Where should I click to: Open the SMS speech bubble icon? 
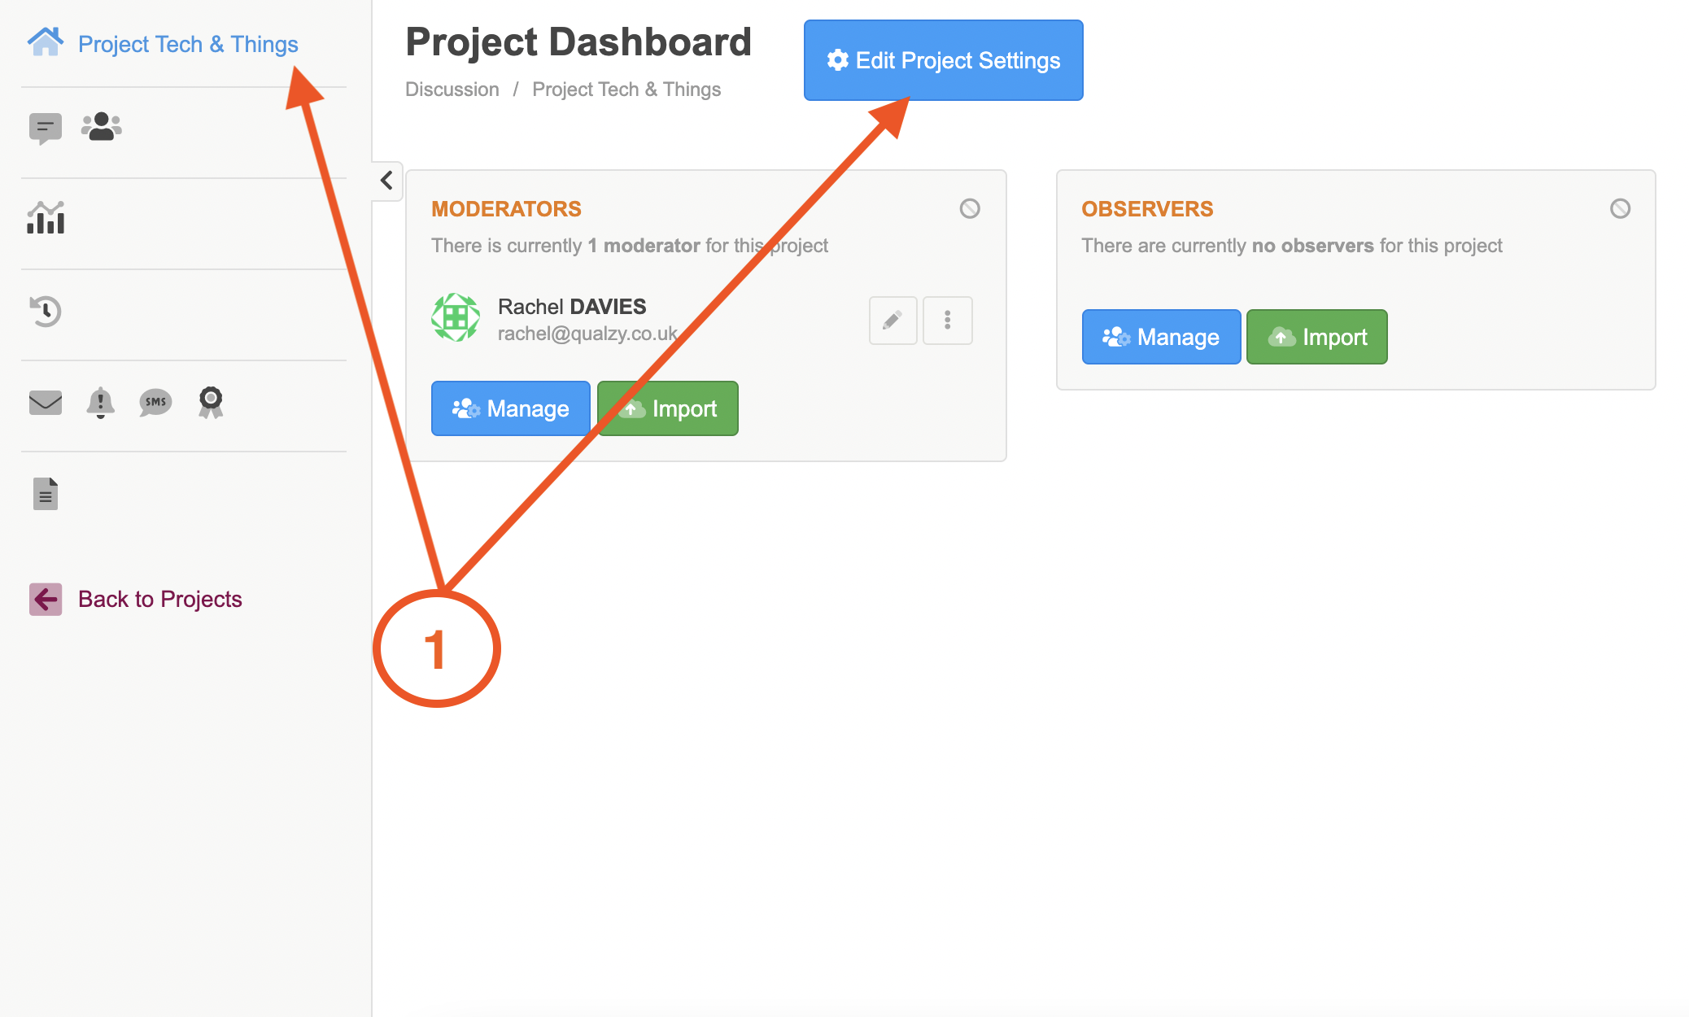[x=155, y=402]
